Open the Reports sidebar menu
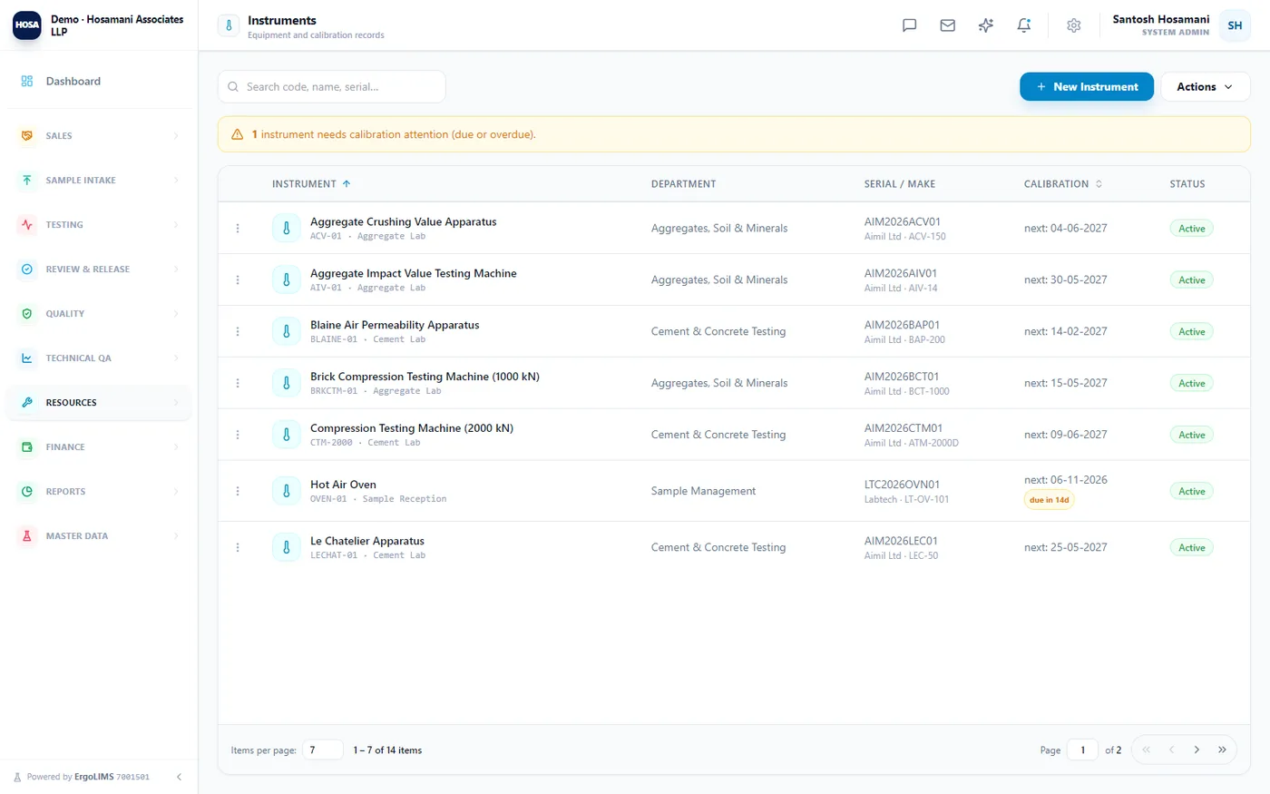 click(x=100, y=492)
